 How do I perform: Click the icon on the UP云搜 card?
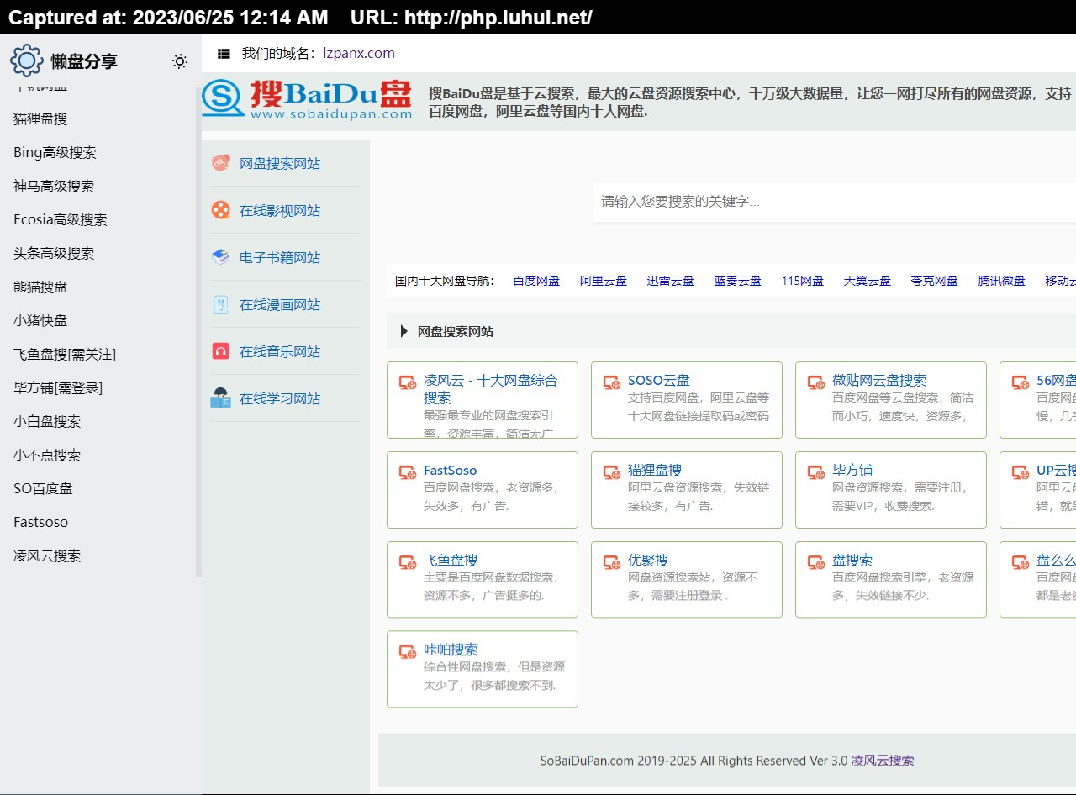pos(1021,472)
